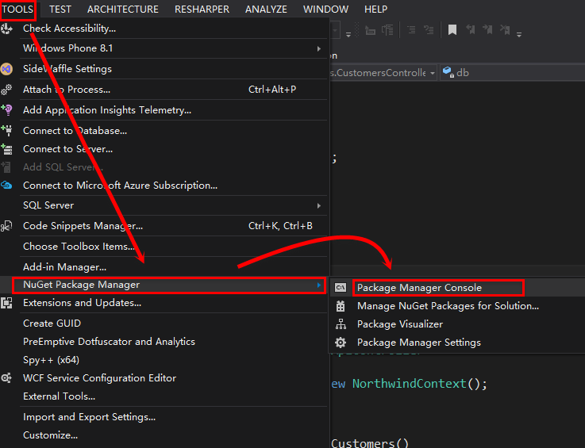Click the Code Snippets scissors icon
This screenshot has height=448, width=585.
point(6,226)
